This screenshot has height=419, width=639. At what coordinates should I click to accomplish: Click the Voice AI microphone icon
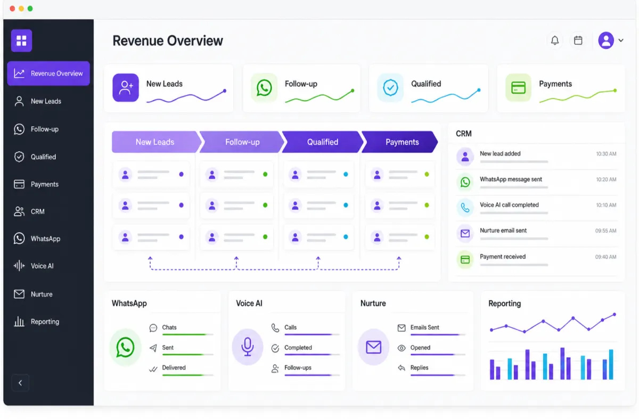pos(248,347)
